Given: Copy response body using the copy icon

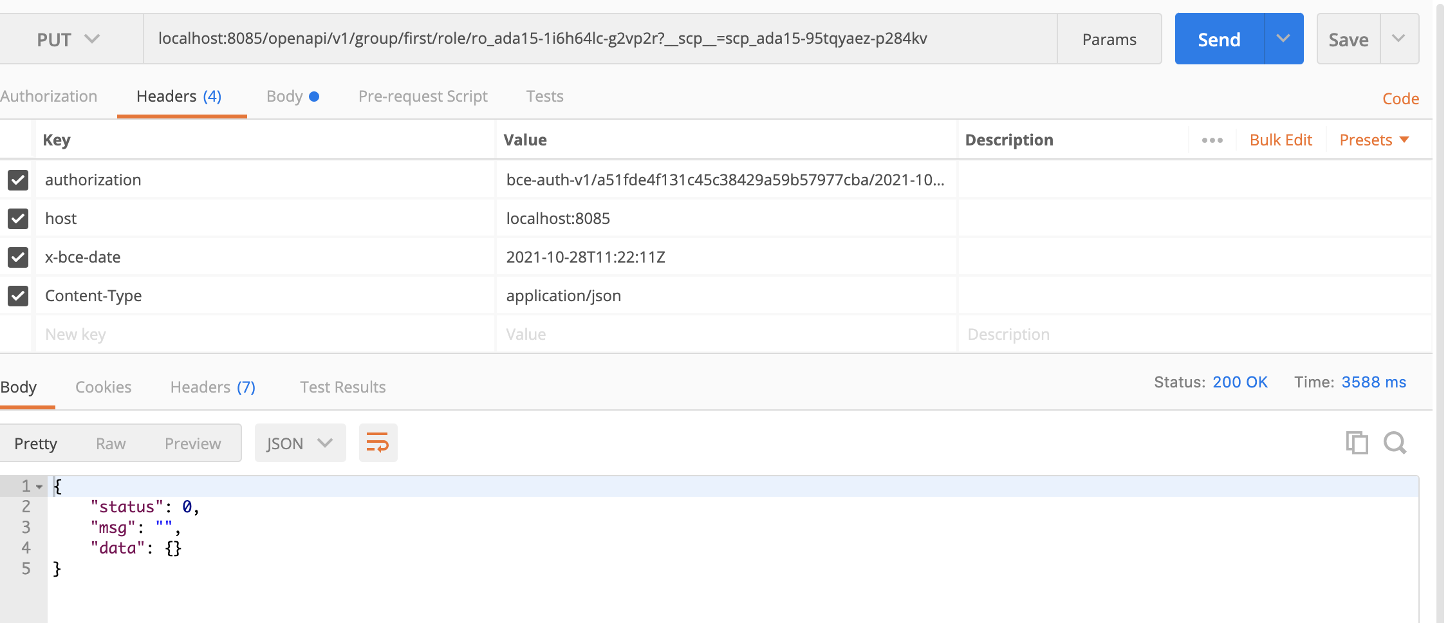Looking at the screenshot, I should 1357,443.
